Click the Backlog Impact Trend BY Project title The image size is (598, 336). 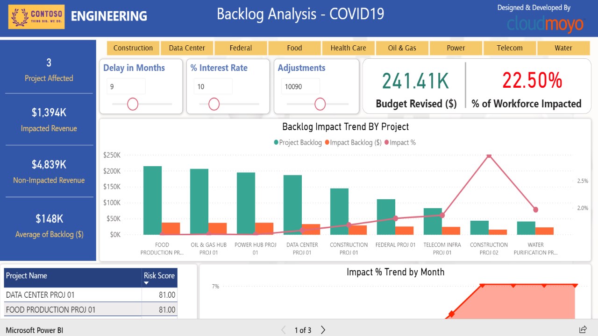click(x=345, y=126)
